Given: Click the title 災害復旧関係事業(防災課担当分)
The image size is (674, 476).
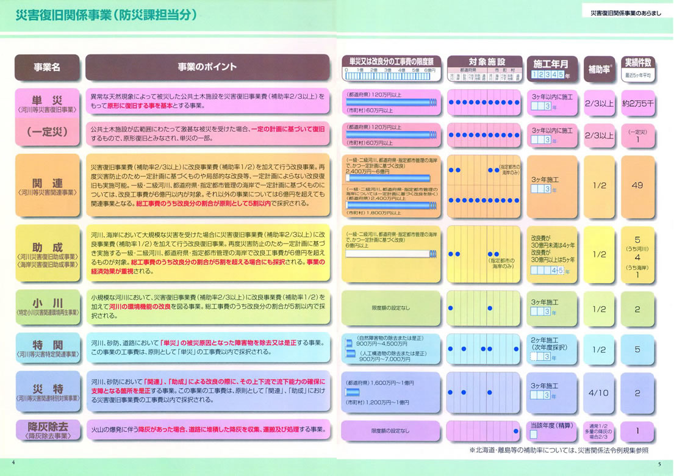Looking at the screenshot, I should click(x=107, y=15).
